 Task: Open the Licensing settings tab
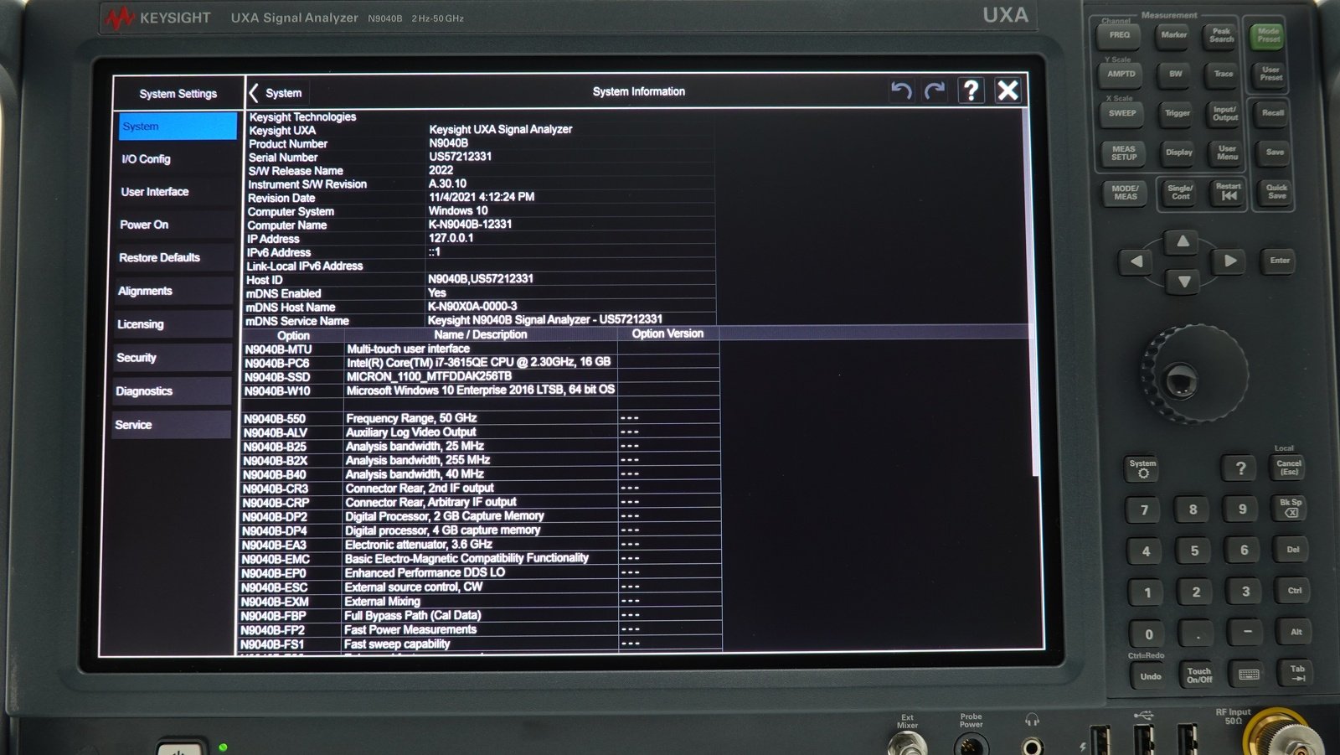tap(173, 324)
